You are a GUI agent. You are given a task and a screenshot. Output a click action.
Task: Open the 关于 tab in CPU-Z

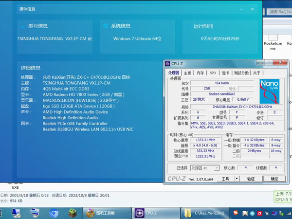(x=256, y=73)
